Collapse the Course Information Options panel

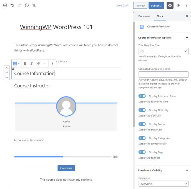point(187,38)
